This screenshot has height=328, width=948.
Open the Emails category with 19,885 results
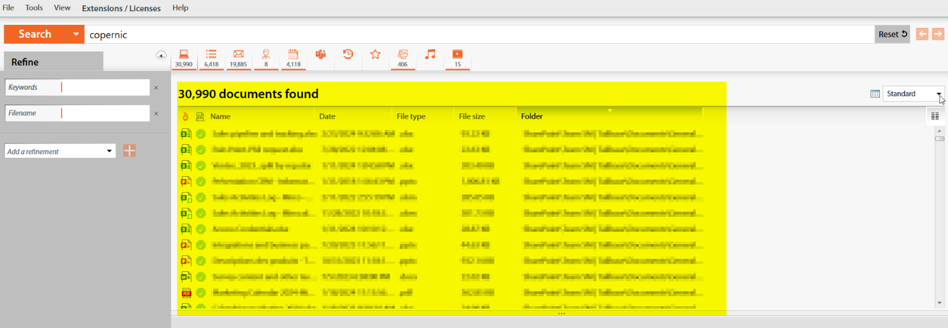(x=238, y=59)
